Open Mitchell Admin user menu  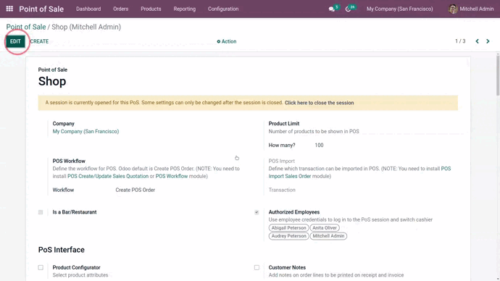pyautogui.click(x=471, y=9)
